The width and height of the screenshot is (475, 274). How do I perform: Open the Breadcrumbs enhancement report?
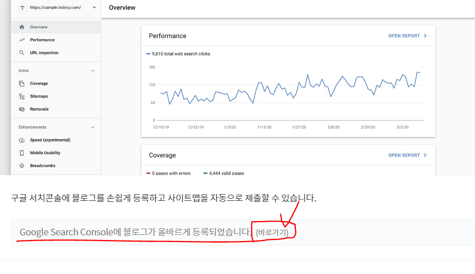[x=56, y=166]
